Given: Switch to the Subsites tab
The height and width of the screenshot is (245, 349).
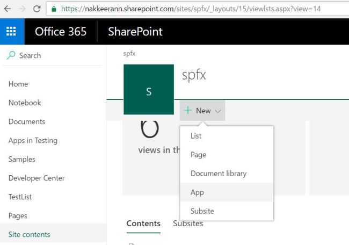Looking at the screenshot, I should pos(188,224).
